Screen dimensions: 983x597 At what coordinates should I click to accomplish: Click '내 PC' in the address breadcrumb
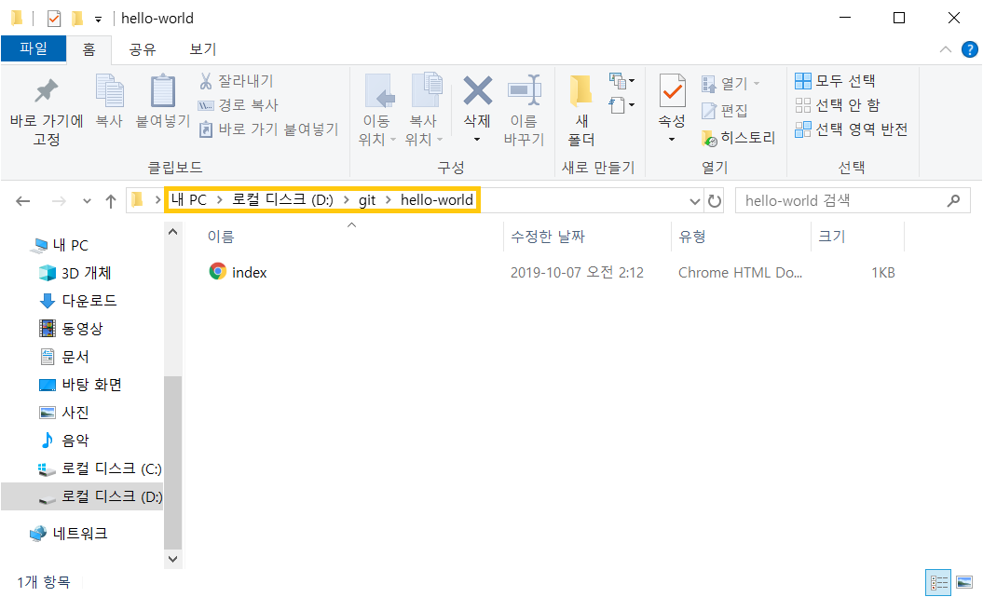pyautogui.click(x=189, y=200)
